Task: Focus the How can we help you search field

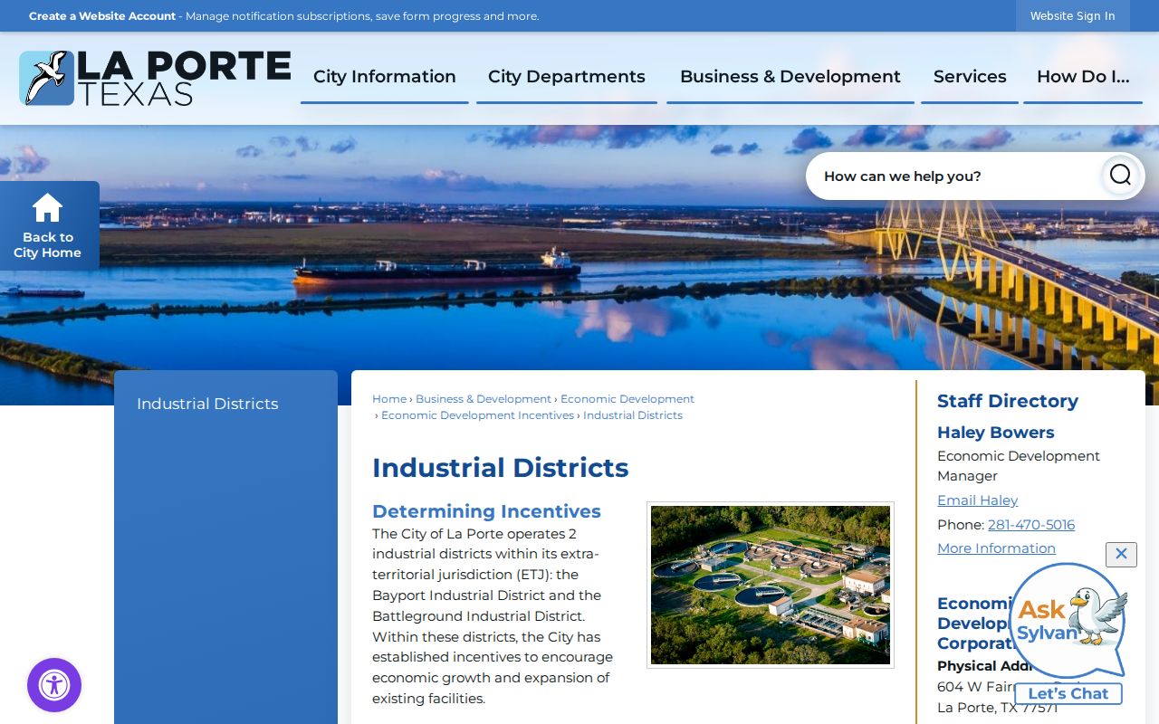Action: 955,176
